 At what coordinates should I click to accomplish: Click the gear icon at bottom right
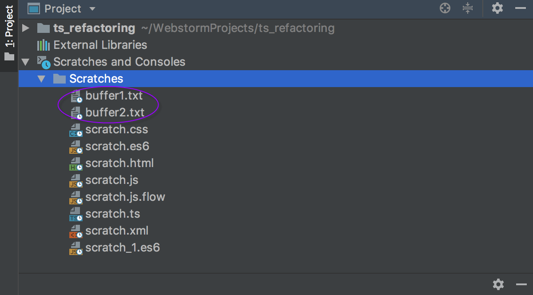point(498,284)
